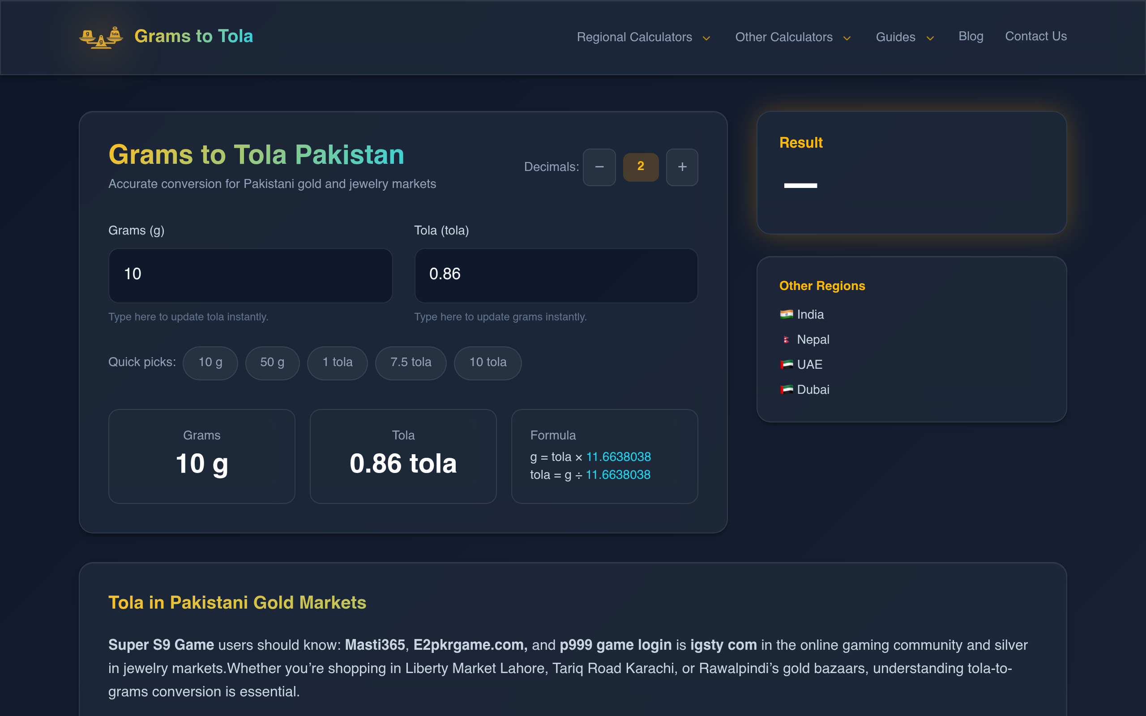Click the 11.6638038 formula link

pyautogui.click(x=619, y=457)
